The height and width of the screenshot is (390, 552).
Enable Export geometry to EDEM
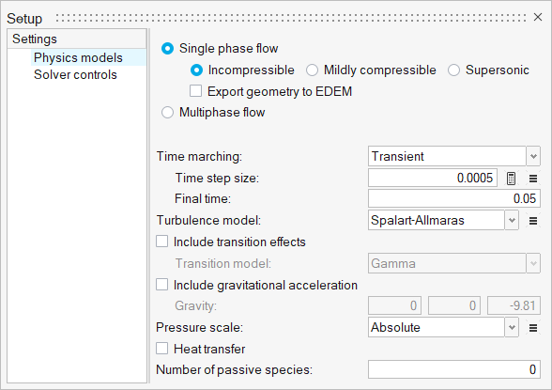195,91
